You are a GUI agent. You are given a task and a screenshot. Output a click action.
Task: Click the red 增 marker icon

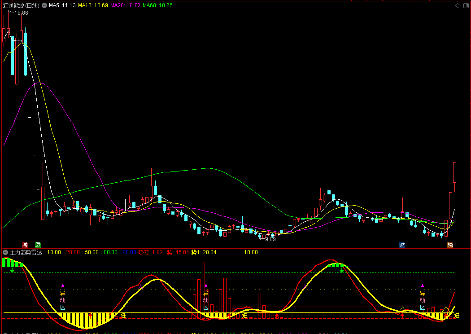point(25,245)
